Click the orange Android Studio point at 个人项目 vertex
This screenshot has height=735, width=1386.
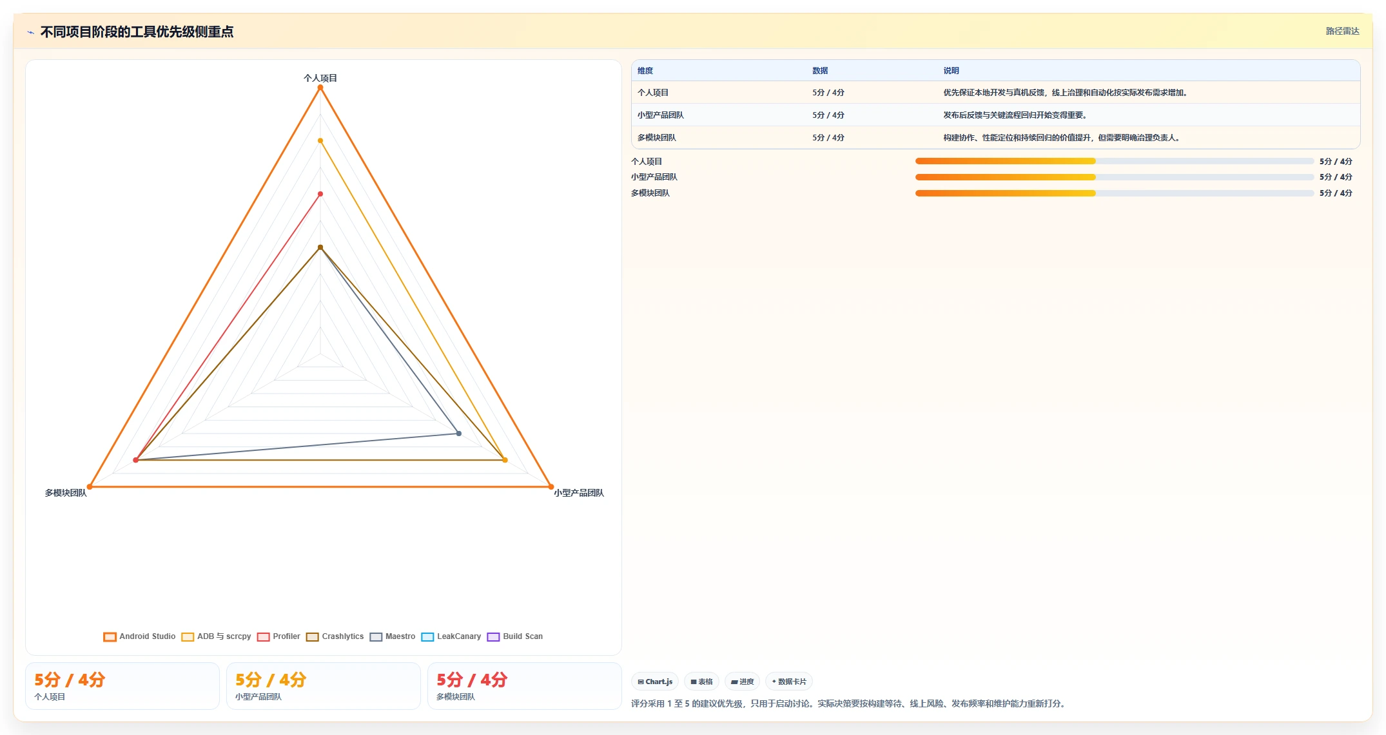[x=320, y=88]
